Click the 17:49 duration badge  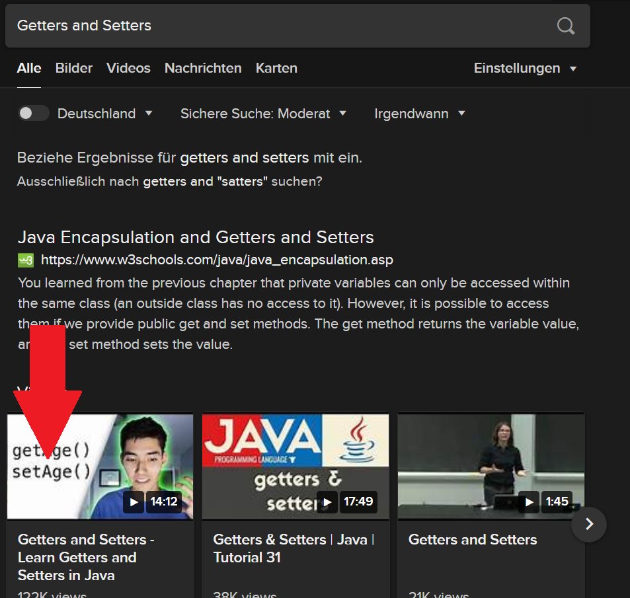(358, 502)
